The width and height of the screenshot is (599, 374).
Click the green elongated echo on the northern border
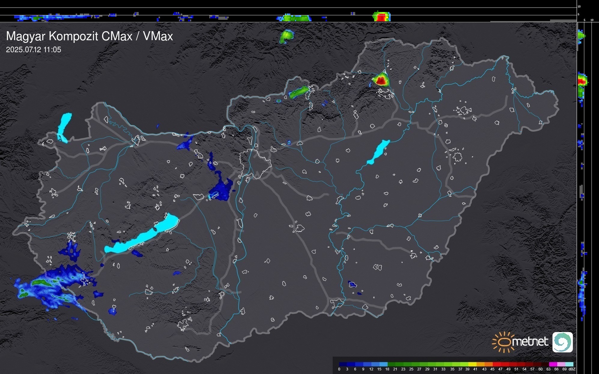(x=299, y=92)
